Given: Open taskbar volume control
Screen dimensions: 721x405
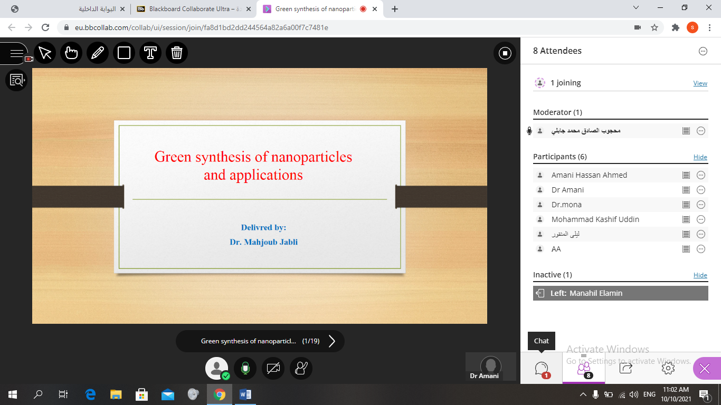Looking at the screenshot, I should (634, 394).
